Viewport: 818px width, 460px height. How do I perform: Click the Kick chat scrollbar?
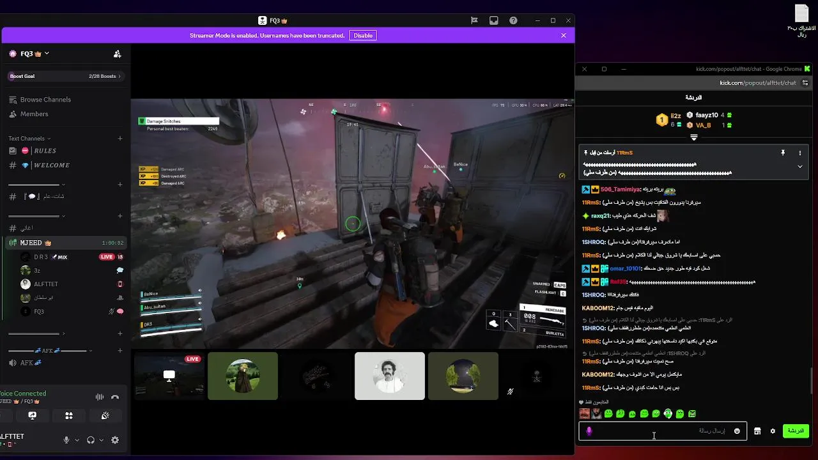[x=813, y=381]
